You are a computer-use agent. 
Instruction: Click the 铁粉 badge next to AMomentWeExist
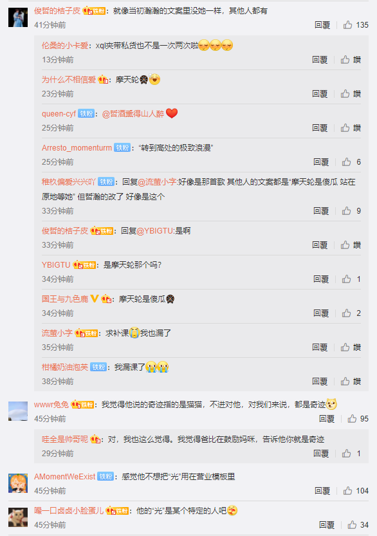(106, 477)
